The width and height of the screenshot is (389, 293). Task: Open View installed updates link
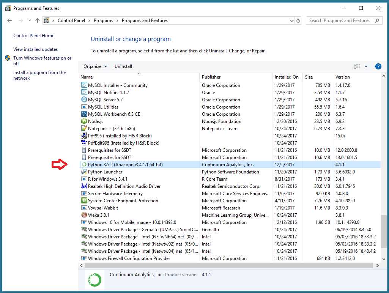(35, 49)
